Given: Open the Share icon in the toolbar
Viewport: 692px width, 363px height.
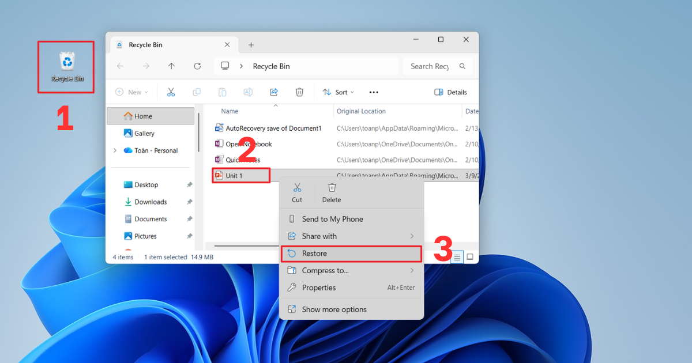Looking at the screenshot, I should pos(273,92).
